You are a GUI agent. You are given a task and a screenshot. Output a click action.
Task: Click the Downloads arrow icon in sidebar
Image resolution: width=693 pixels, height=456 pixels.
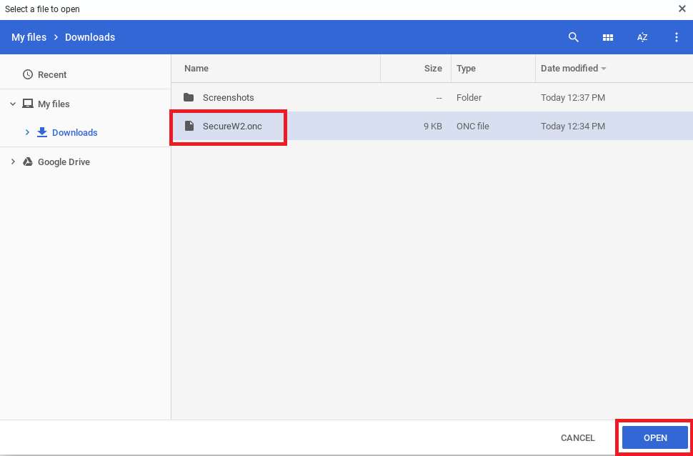(42, 132)
